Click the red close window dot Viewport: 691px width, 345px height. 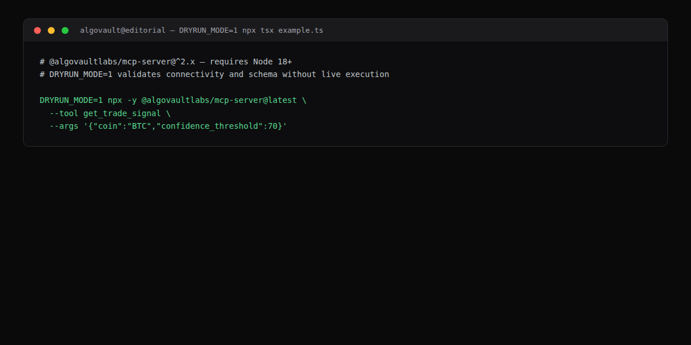pos(37,30)
